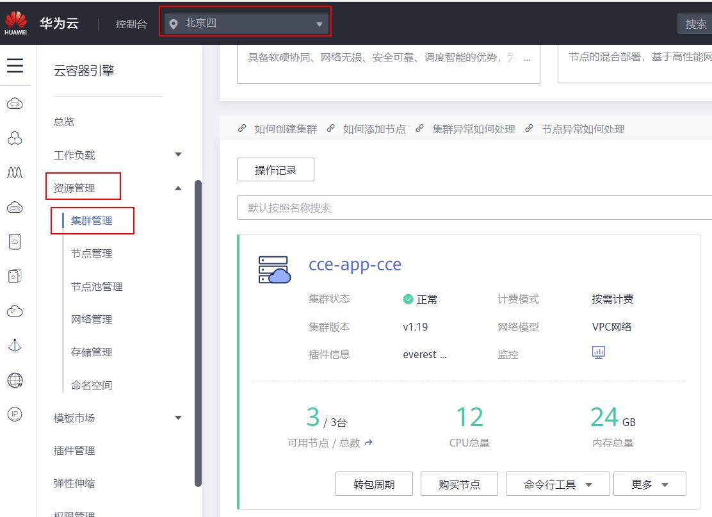
Task: Select the globe network service icon in sidebar
Action: pyautogui.click(x=15, y=379)
